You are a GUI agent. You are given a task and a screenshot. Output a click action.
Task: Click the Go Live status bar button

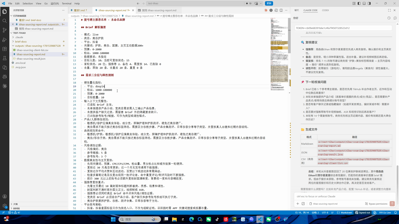tap(385, 213)
